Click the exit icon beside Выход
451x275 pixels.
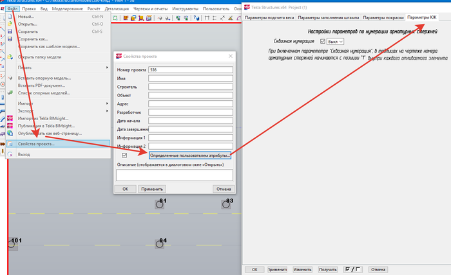(x=10, y=154)
